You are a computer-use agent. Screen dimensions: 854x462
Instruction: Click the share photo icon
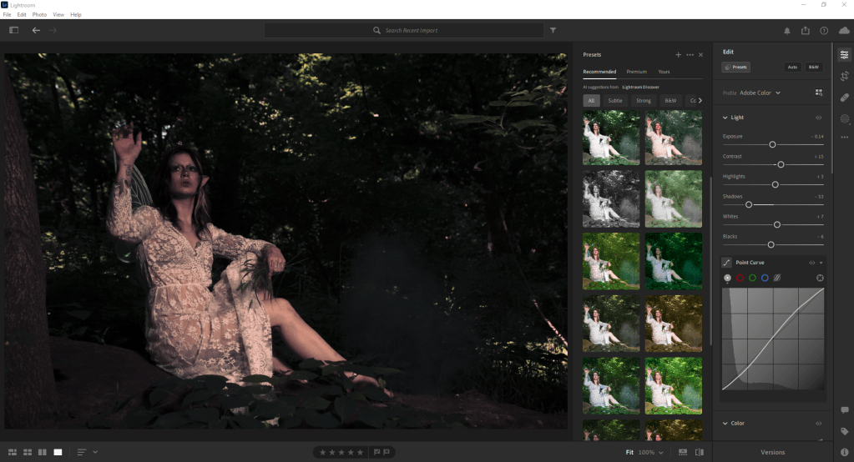805,31
